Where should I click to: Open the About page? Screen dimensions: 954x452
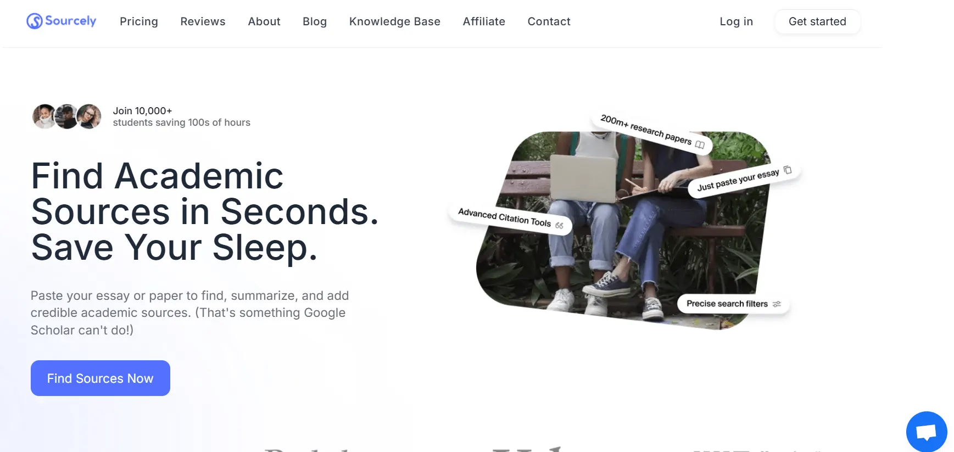[x=264, y=21]
